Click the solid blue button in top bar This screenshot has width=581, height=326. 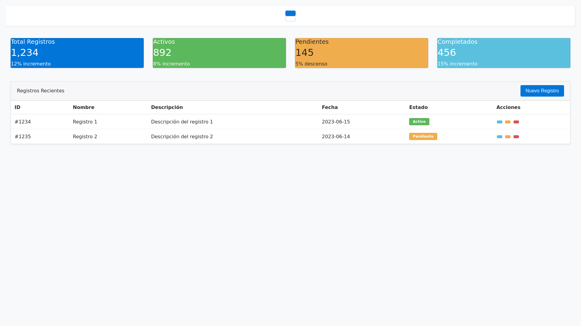[290, 13]
